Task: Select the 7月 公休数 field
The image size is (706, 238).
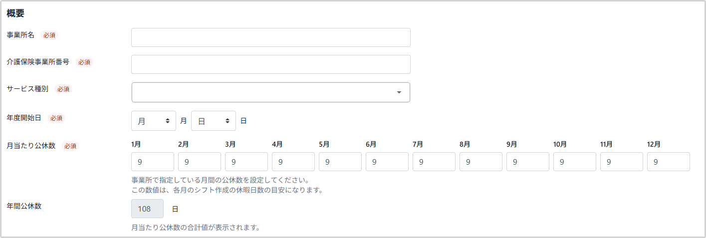Action: (x=434, y=162)
